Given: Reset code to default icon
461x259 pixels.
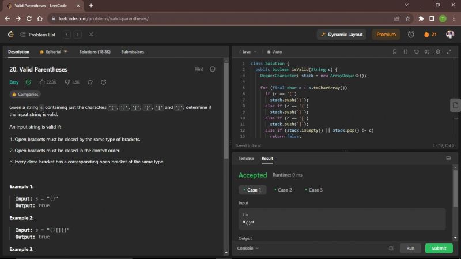Looking at the screenshot, I should 417,52.
